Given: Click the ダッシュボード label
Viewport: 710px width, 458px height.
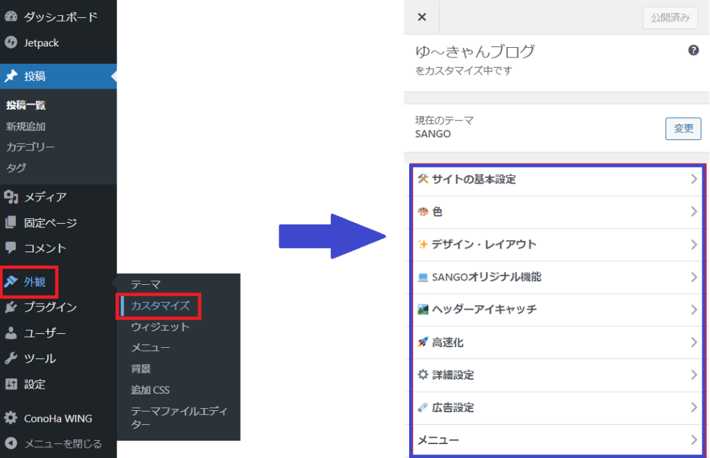Looking at the screenshot, I should [61, 17].
